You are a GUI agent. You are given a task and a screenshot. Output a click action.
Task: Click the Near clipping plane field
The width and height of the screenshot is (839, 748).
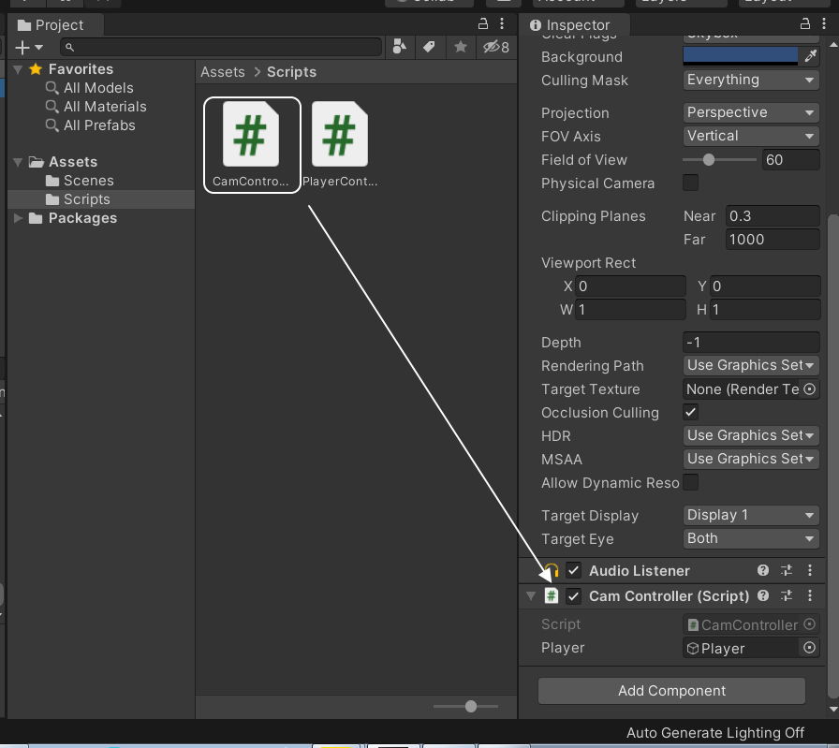click(x=773, y=216)
